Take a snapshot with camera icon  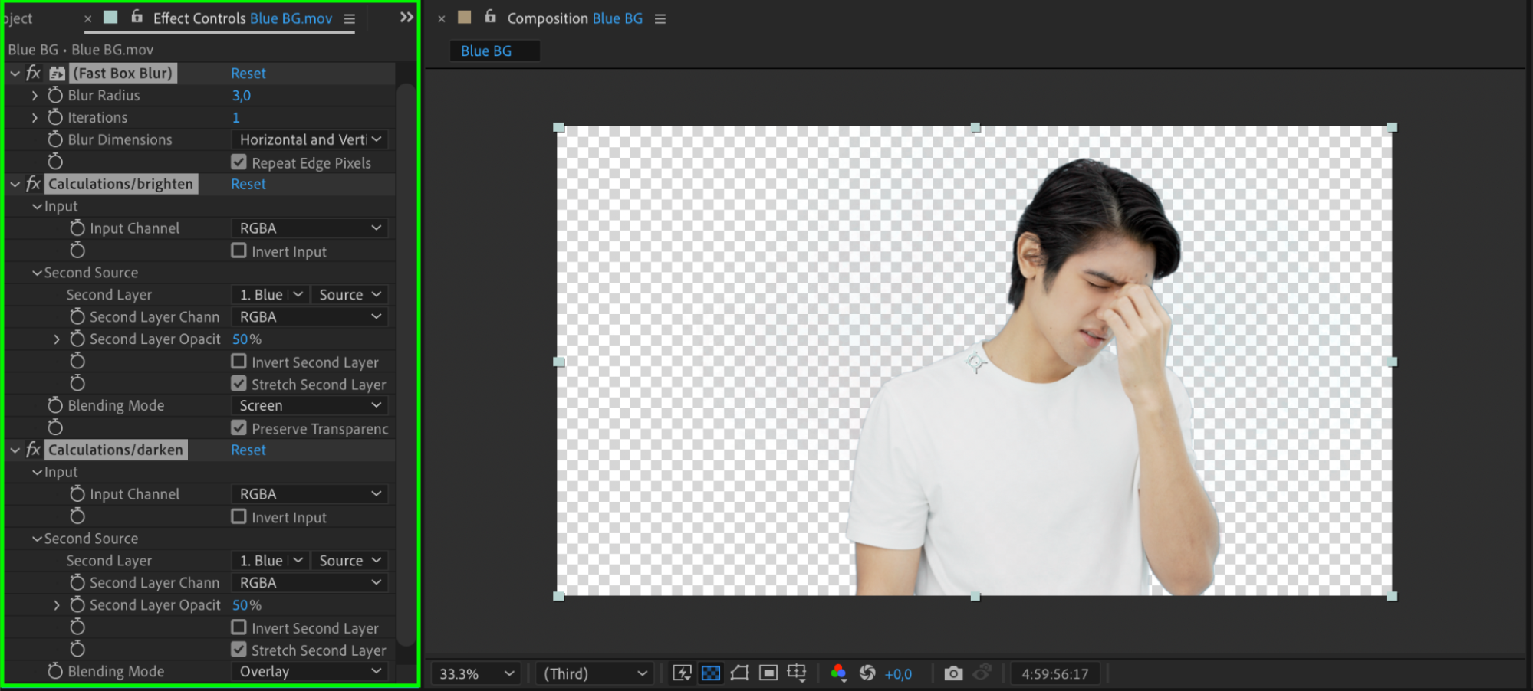pyautogui.click(x=953, y=673)
